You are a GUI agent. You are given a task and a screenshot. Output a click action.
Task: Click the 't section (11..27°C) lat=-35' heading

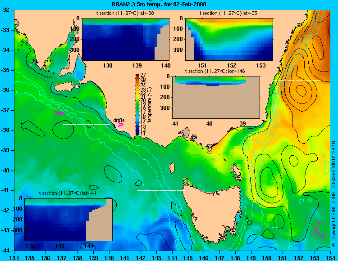click(228, 13)
